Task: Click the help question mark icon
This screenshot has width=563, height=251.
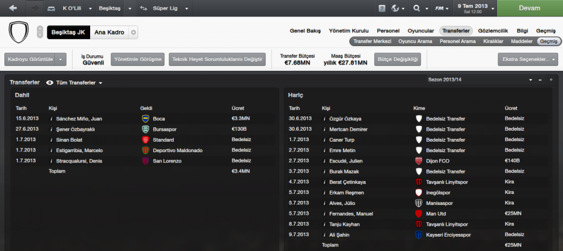Action: (382, 9)
